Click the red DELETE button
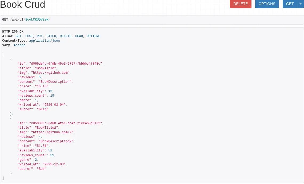 point(241,4)
